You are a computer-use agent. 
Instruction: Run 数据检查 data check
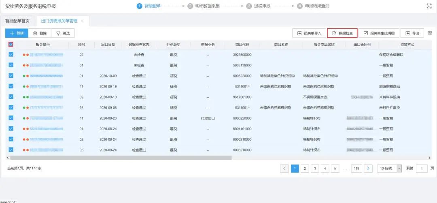(342, 33)
